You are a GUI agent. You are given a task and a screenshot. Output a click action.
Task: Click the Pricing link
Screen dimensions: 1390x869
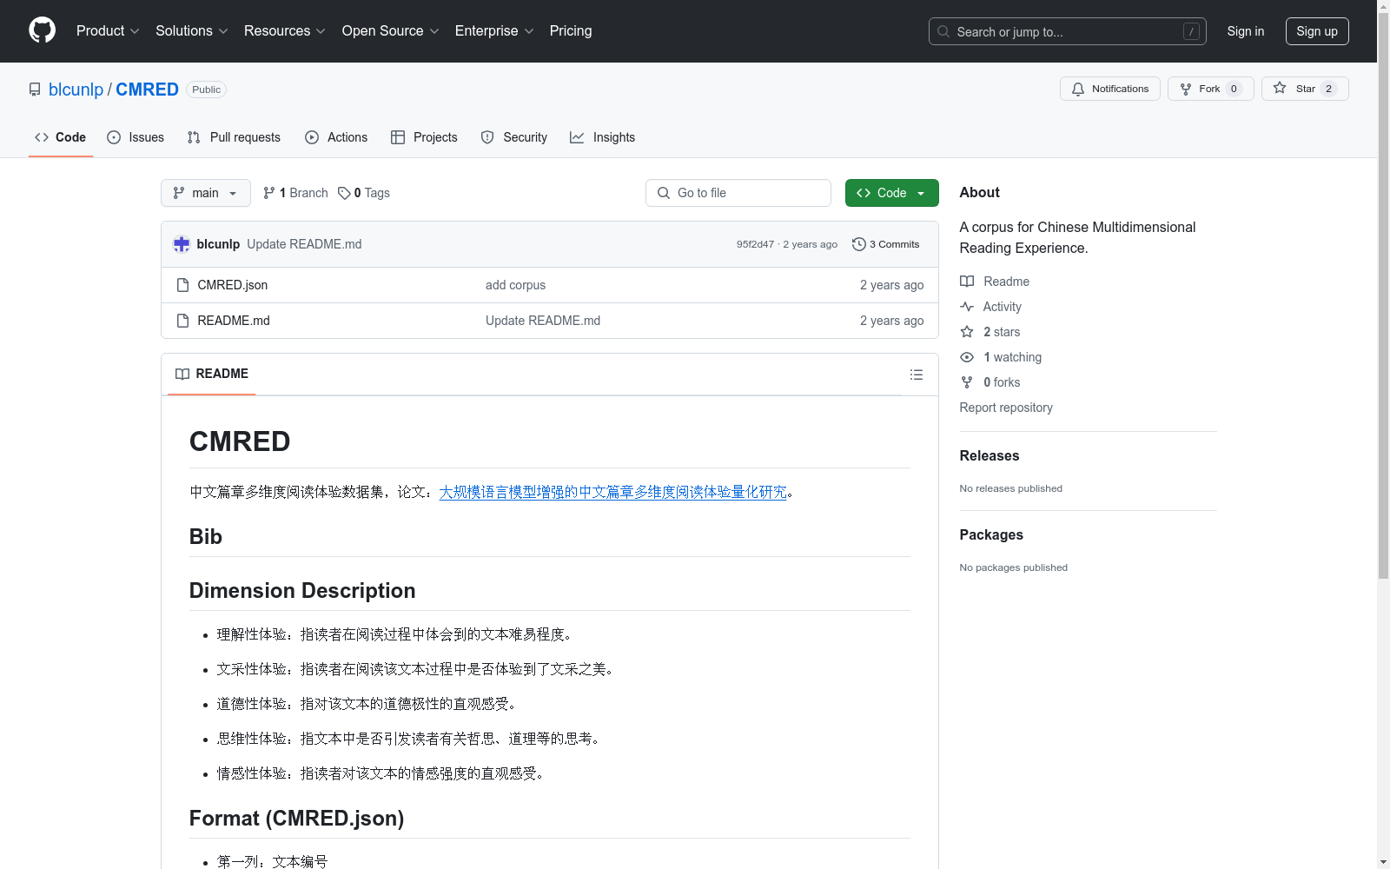571,30
